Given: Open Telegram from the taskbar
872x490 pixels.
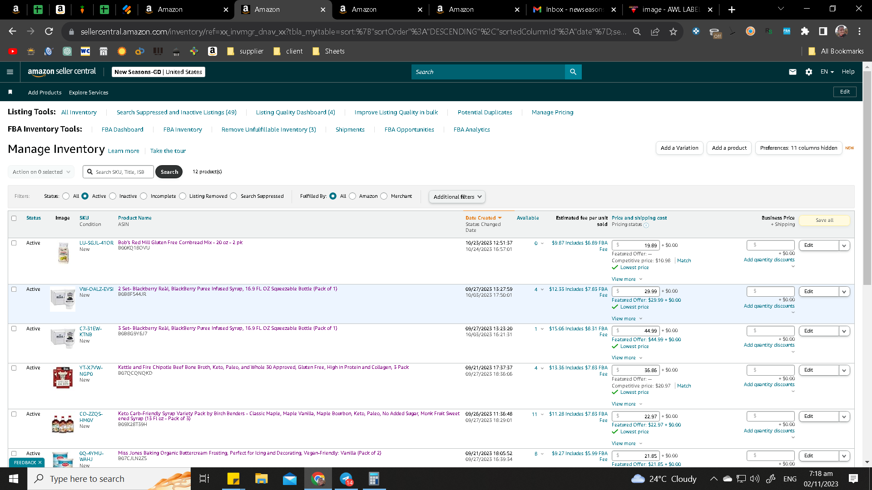Looking at the screenshot, I should tap(346, 479).
